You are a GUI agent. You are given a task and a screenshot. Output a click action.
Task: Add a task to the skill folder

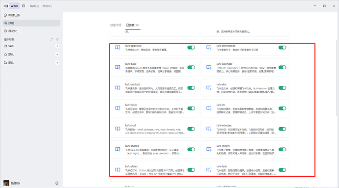point(57,46)
